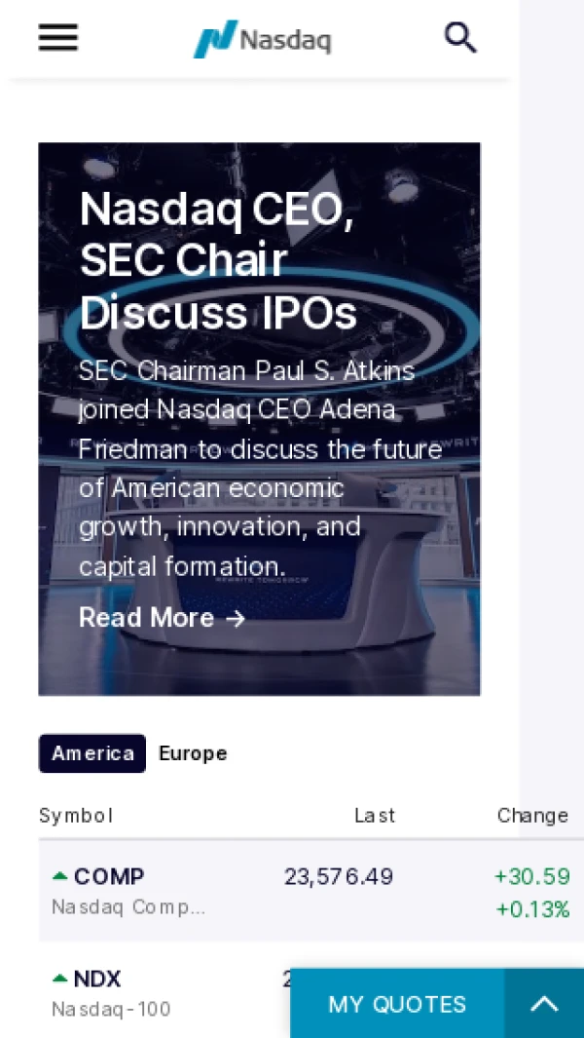Click the article summary about SEC Chairman Atkins
This screenshot has width=584, height=1038.
pyautogui.click(x=260, y=469)
